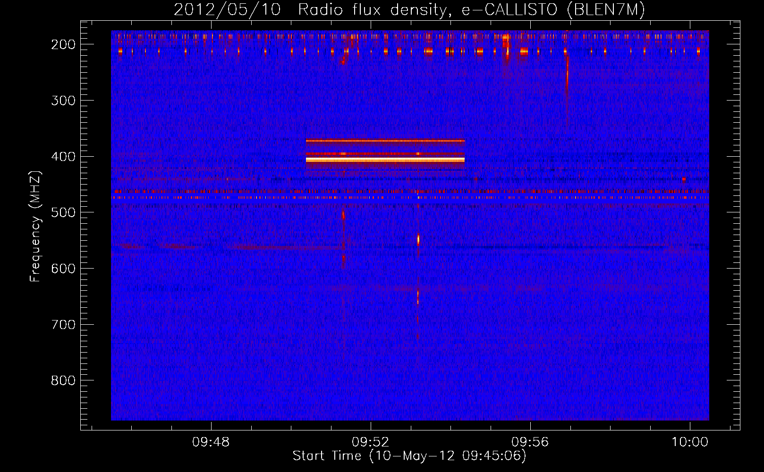Click the 09:48 time tick label
The image size is (764, 472).
coord(211,442)
